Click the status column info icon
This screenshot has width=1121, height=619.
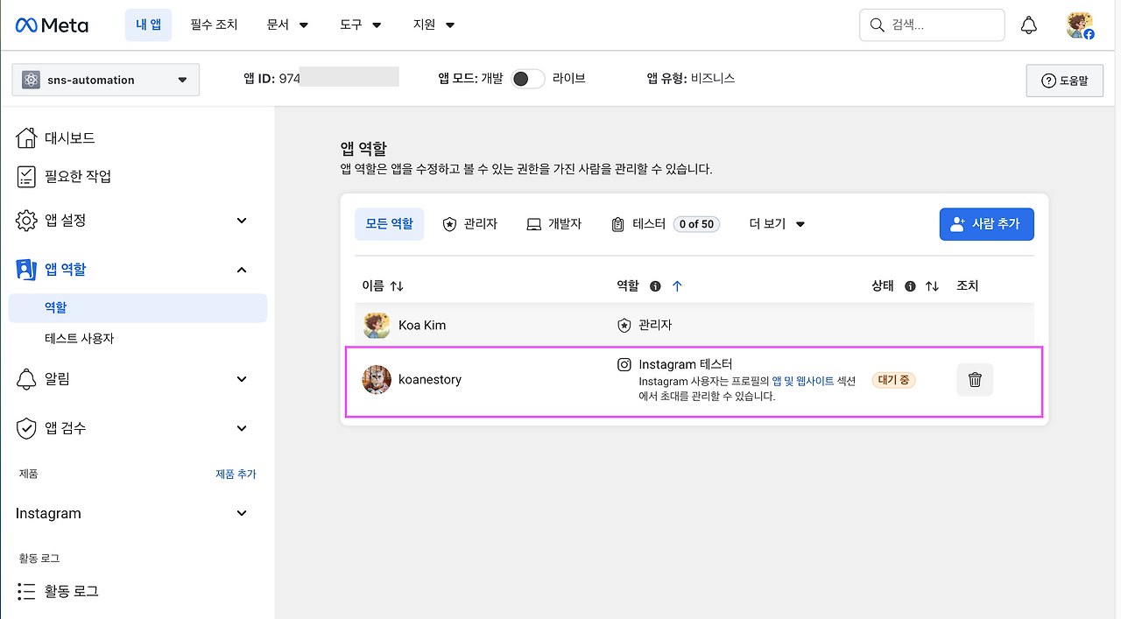click(910, 286)
